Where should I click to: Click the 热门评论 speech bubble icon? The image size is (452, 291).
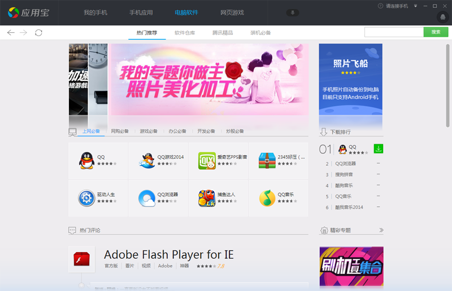(72, 230)
